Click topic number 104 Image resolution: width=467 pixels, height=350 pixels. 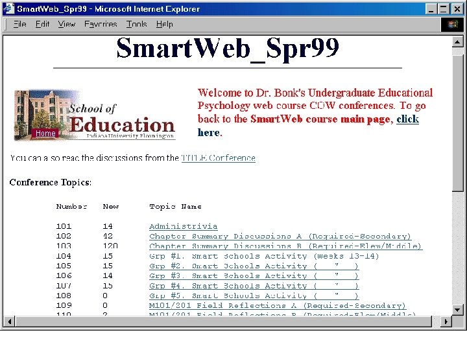click(64, 256)
